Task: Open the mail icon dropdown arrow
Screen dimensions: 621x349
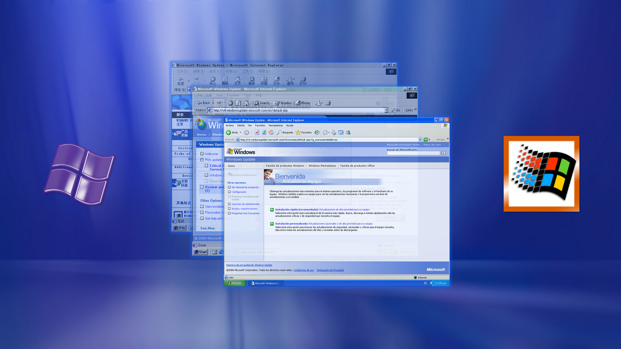Action: point(329,133)
